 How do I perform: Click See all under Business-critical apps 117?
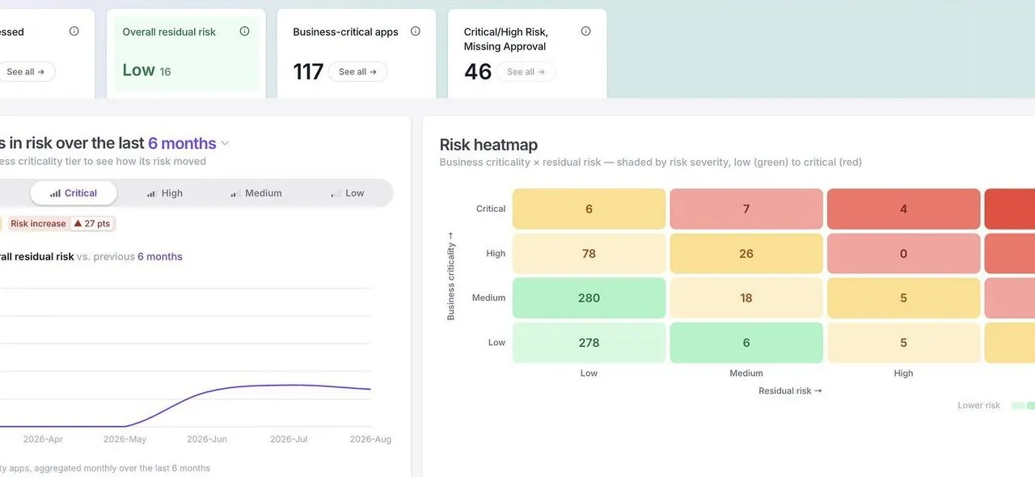point(358,72)
